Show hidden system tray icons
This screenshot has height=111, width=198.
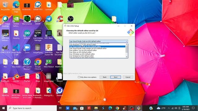(169, 108)
